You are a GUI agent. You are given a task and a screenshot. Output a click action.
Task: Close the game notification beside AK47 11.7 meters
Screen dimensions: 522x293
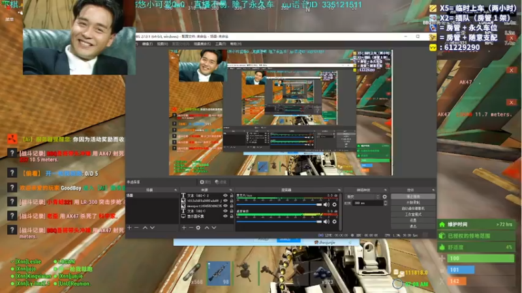pyautogui.click(x=511, y=102)
